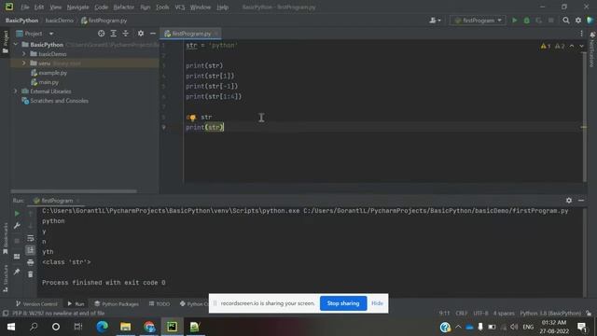Click the editor vertical scrollbar
The width and height of the screenshot is (597, 336).
click(585, 116)
